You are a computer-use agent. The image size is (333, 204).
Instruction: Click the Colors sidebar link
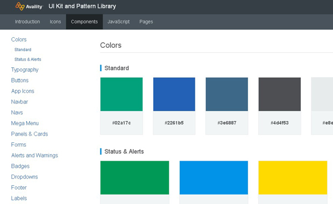(19, 39)
